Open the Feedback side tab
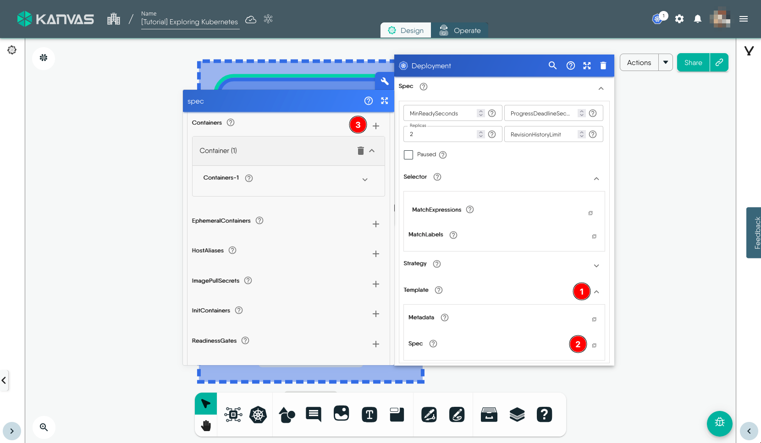 click(754, 233)
